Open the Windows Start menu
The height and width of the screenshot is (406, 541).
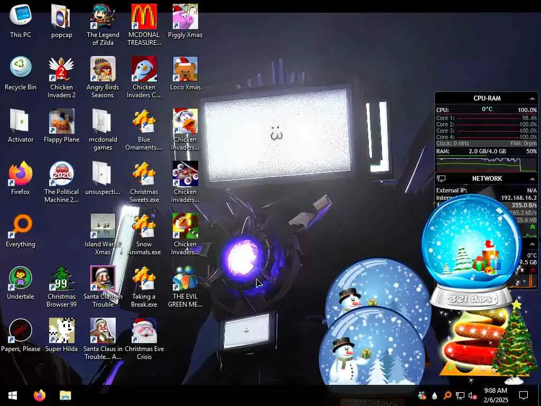coord(13,395)
